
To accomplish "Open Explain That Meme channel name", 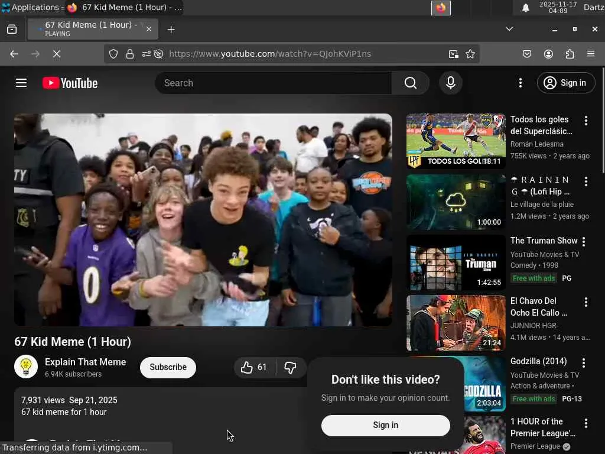I will pyautogui.click(x=85, y=362).
